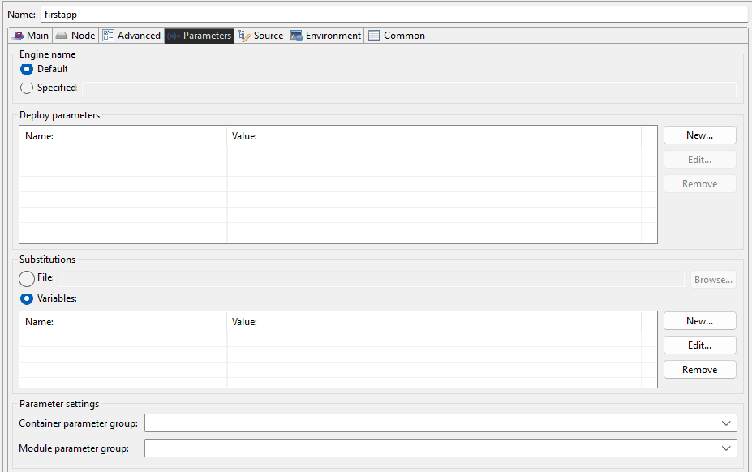Click the Specified engine name text field
Viewport: 752px width, 472px height.
coord(409,89)
